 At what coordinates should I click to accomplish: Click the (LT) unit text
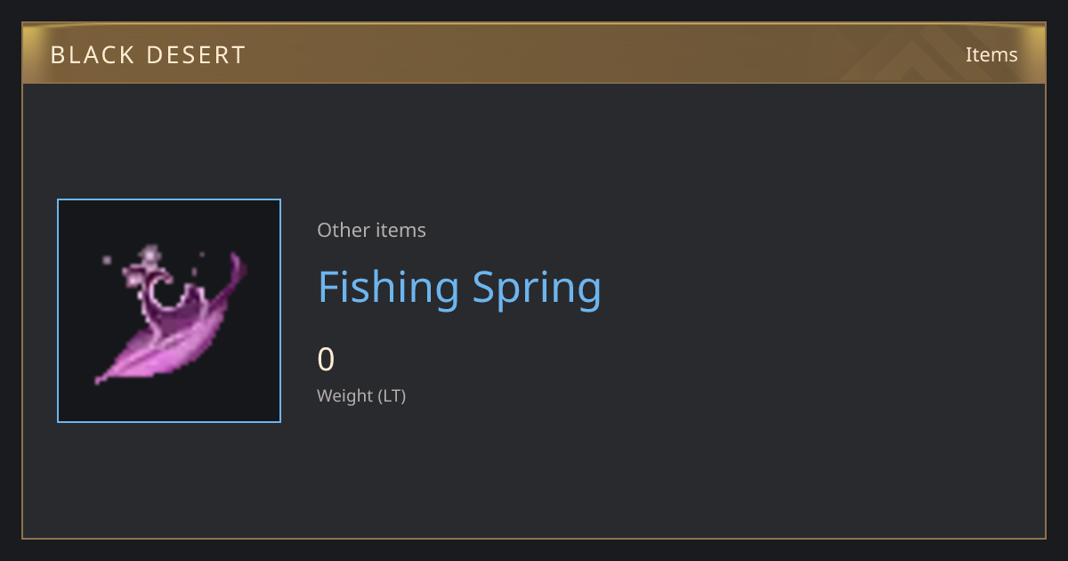(x=392, y=395)
